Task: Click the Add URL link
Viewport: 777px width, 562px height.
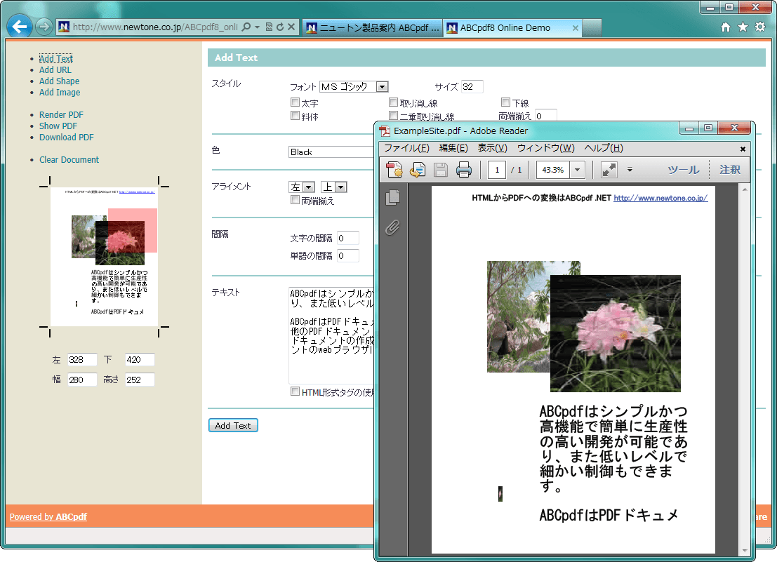Action: [55, 70]
